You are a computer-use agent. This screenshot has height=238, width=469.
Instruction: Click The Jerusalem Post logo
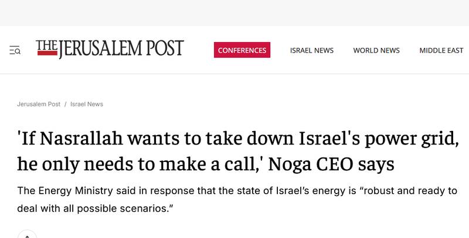pyautogui.click(x=110, y=49)
